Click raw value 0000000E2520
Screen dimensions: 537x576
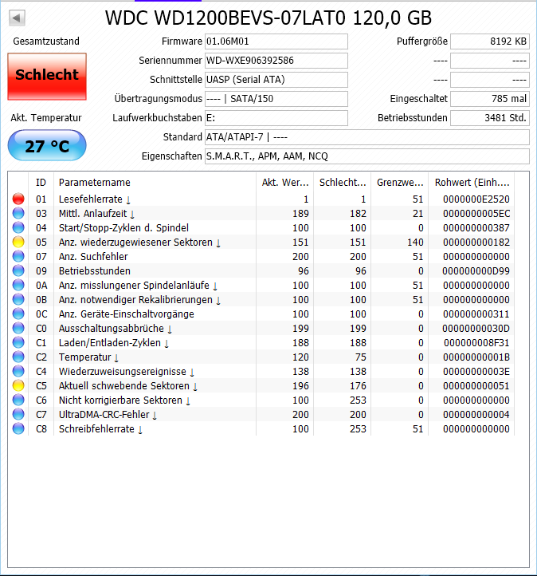point(476,199)
